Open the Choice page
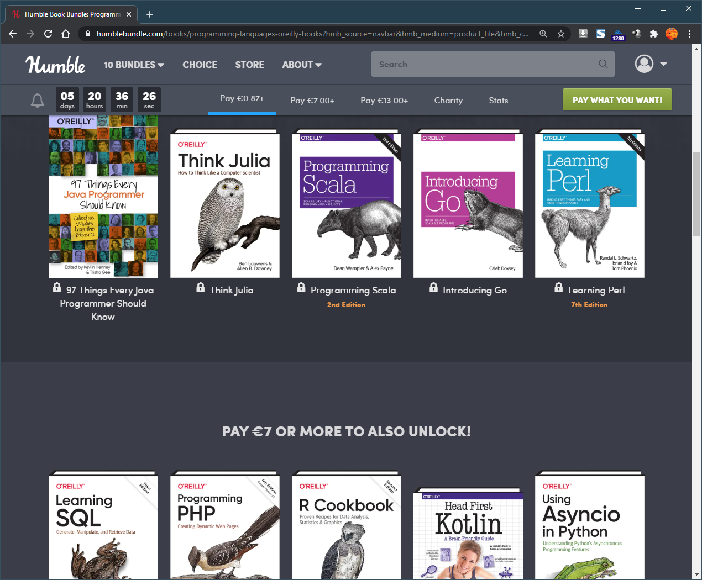Image resolution: width=702 pixels, height=580 pixels. point(200,65)
